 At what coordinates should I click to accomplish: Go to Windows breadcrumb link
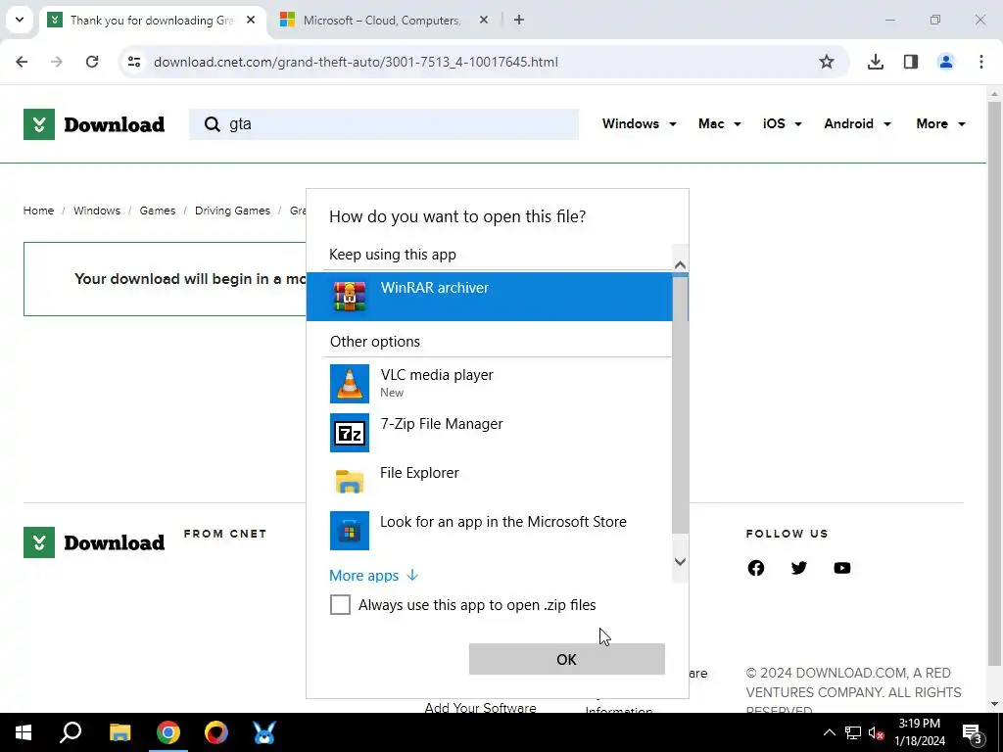pyautogui.click(x=97, y=211)
